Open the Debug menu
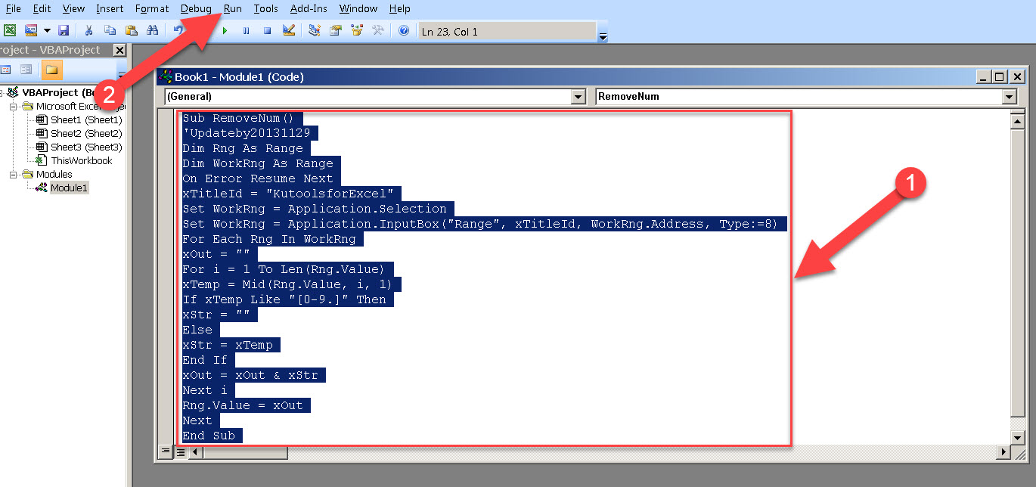Viewport: 1036px width, 487px height. pyautogui.click(x=195, y=9)
